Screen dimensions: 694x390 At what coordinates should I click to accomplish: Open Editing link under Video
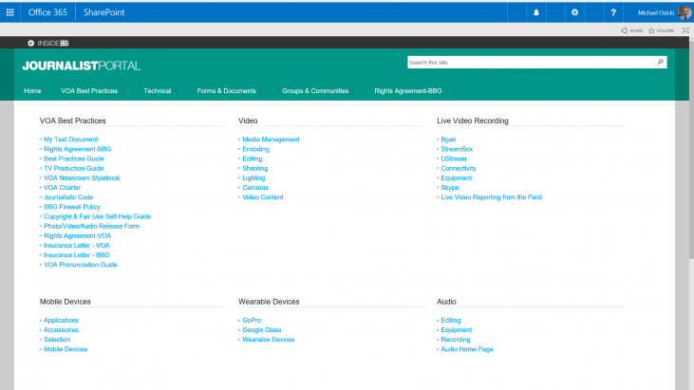click(x=253, y=158)
